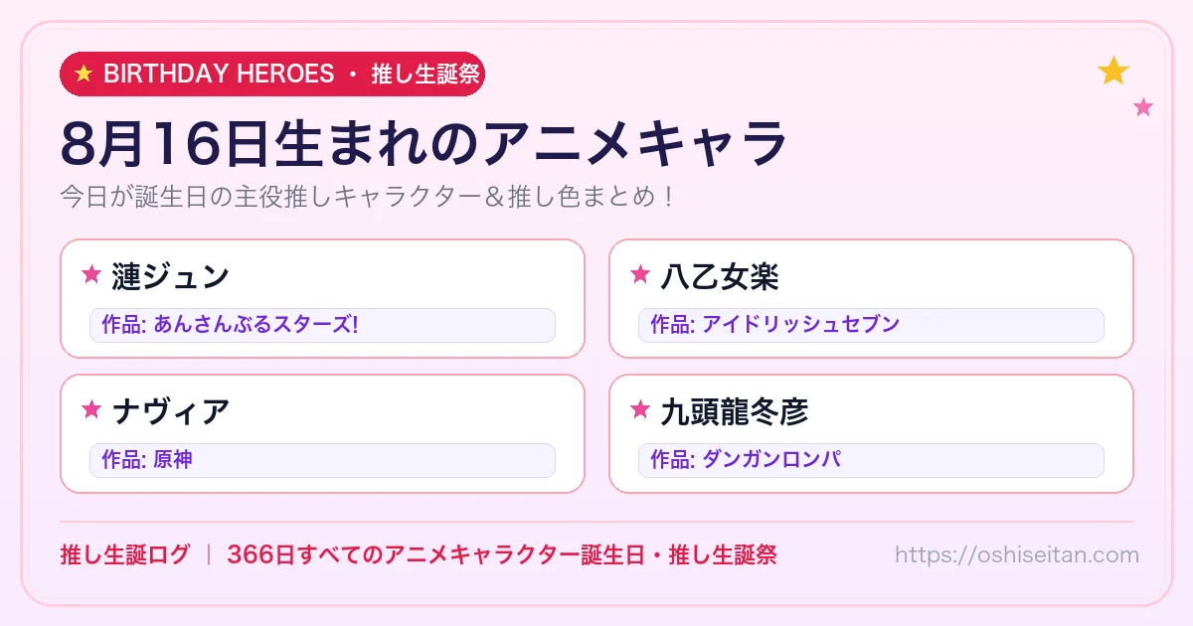Screen dimensions: 1193x626
Task: Click the 8月16日生まれのアニメキャラ heading
Action: tap(424, 144)
